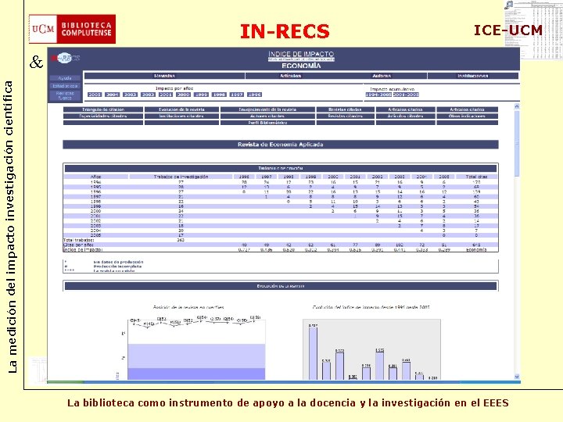Select accumulated impact 2001-2005
563x422 pixels.
406,95
